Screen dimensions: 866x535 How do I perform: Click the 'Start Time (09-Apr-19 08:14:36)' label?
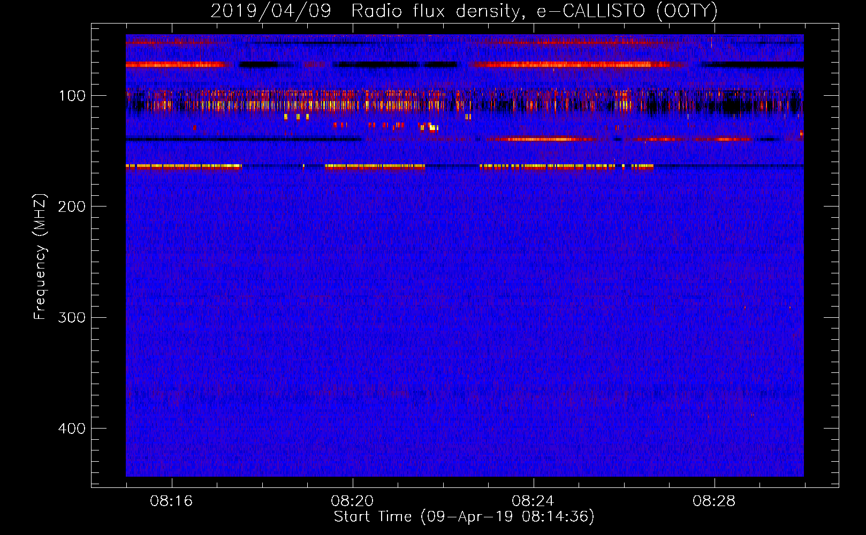click(464, 517)
